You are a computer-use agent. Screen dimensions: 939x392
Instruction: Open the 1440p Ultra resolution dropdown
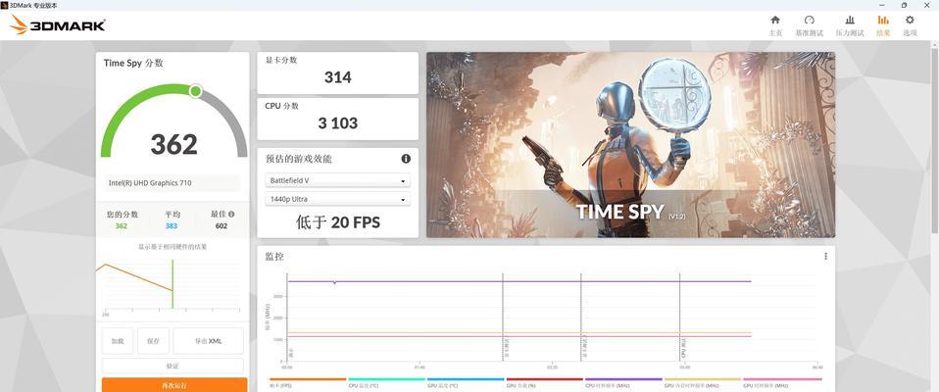coord(338,199)
